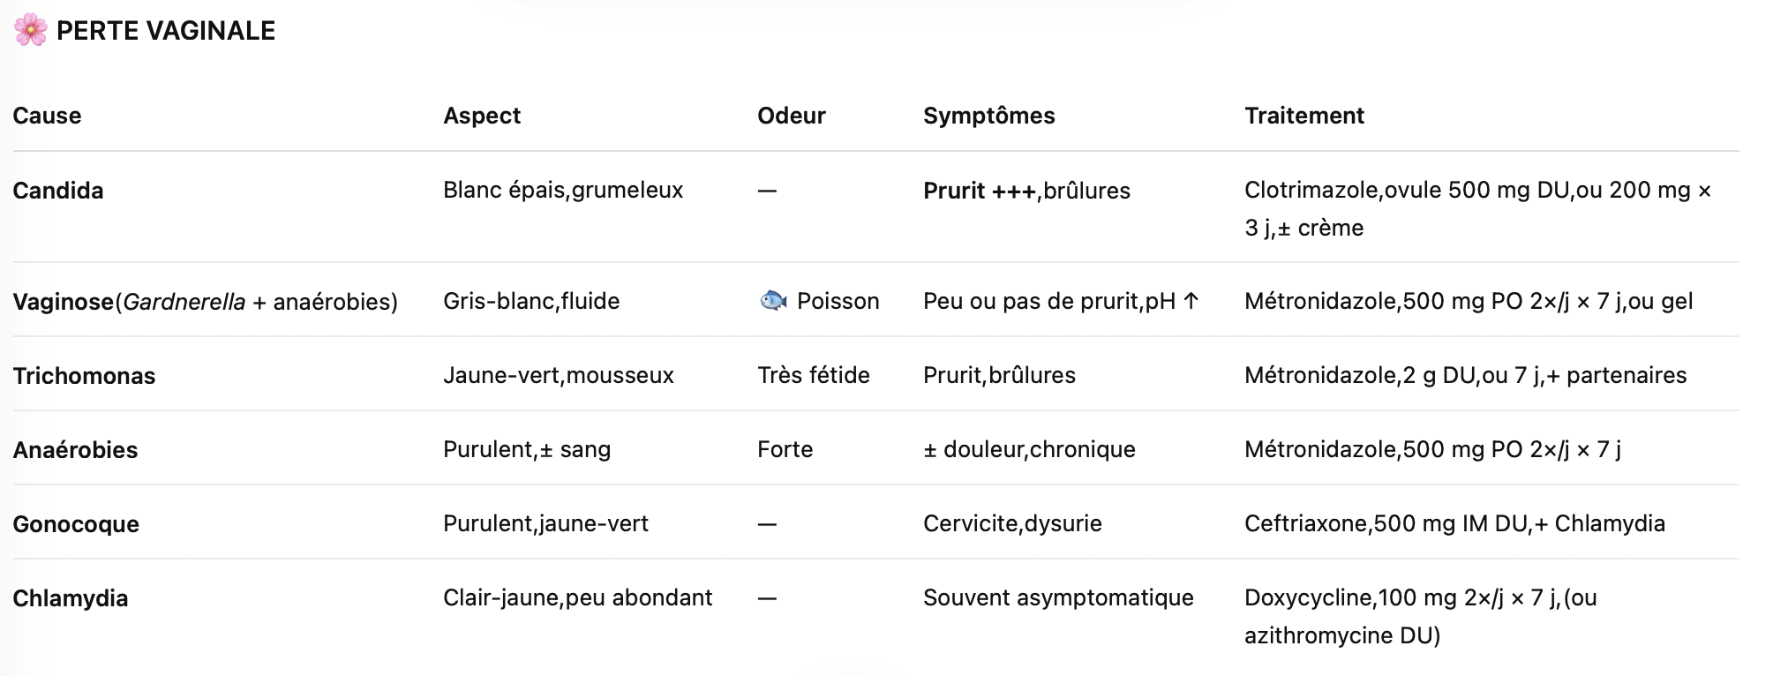
Task: Select the Cause column header
Action: (47, 116)
